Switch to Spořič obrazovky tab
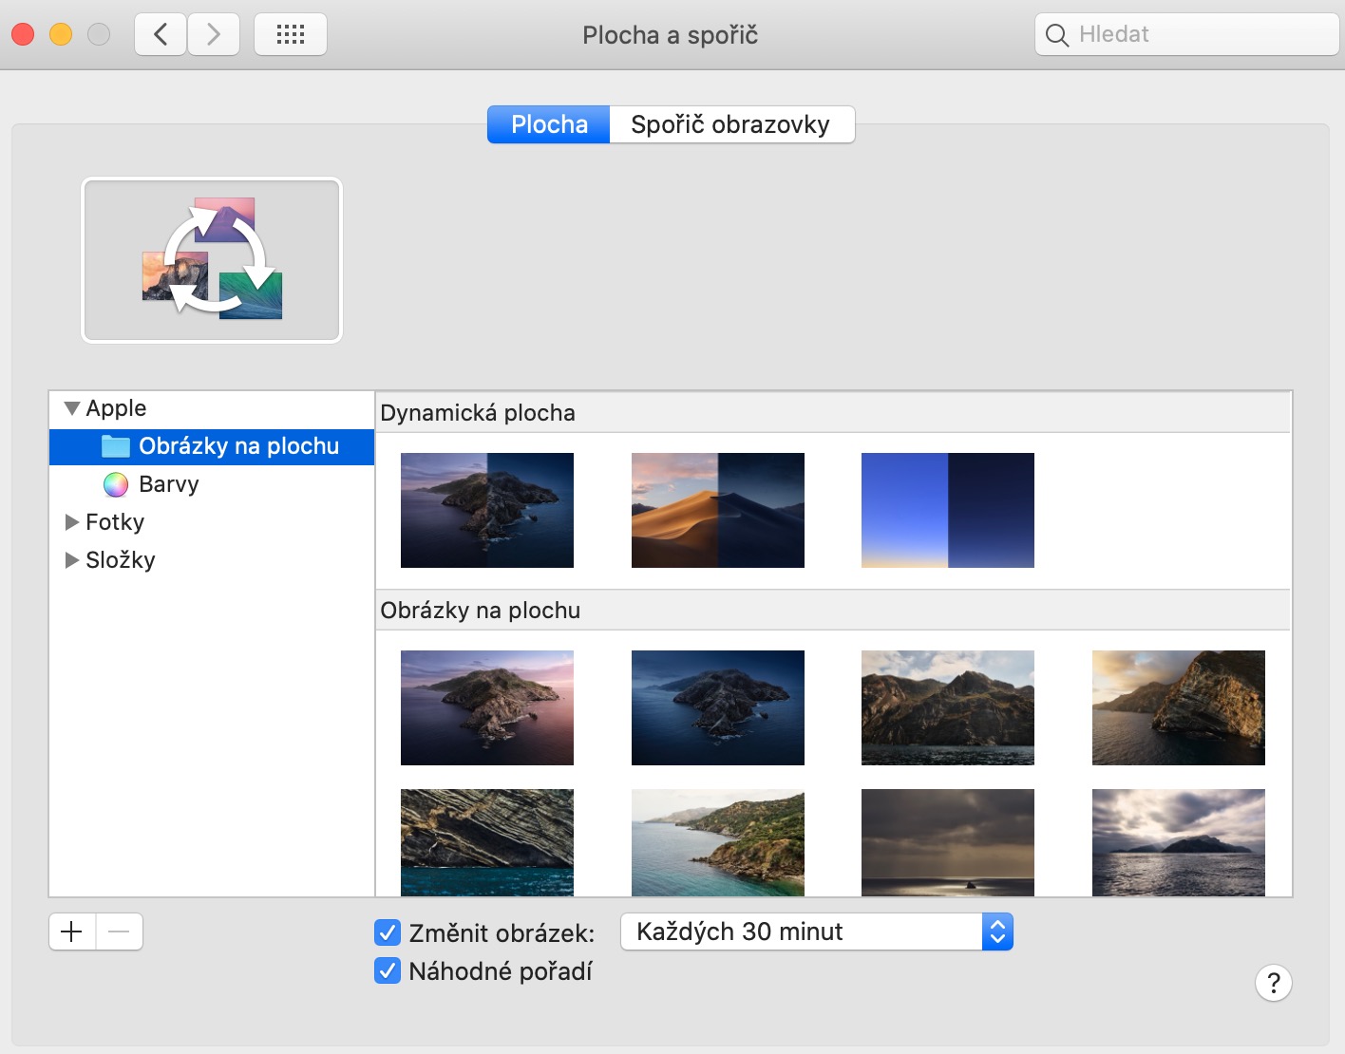Image resolution: width=1345 pixels, height=1054 pixels. point(730,124)
